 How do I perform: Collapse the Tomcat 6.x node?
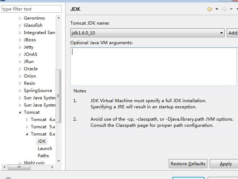click(27, 134)
